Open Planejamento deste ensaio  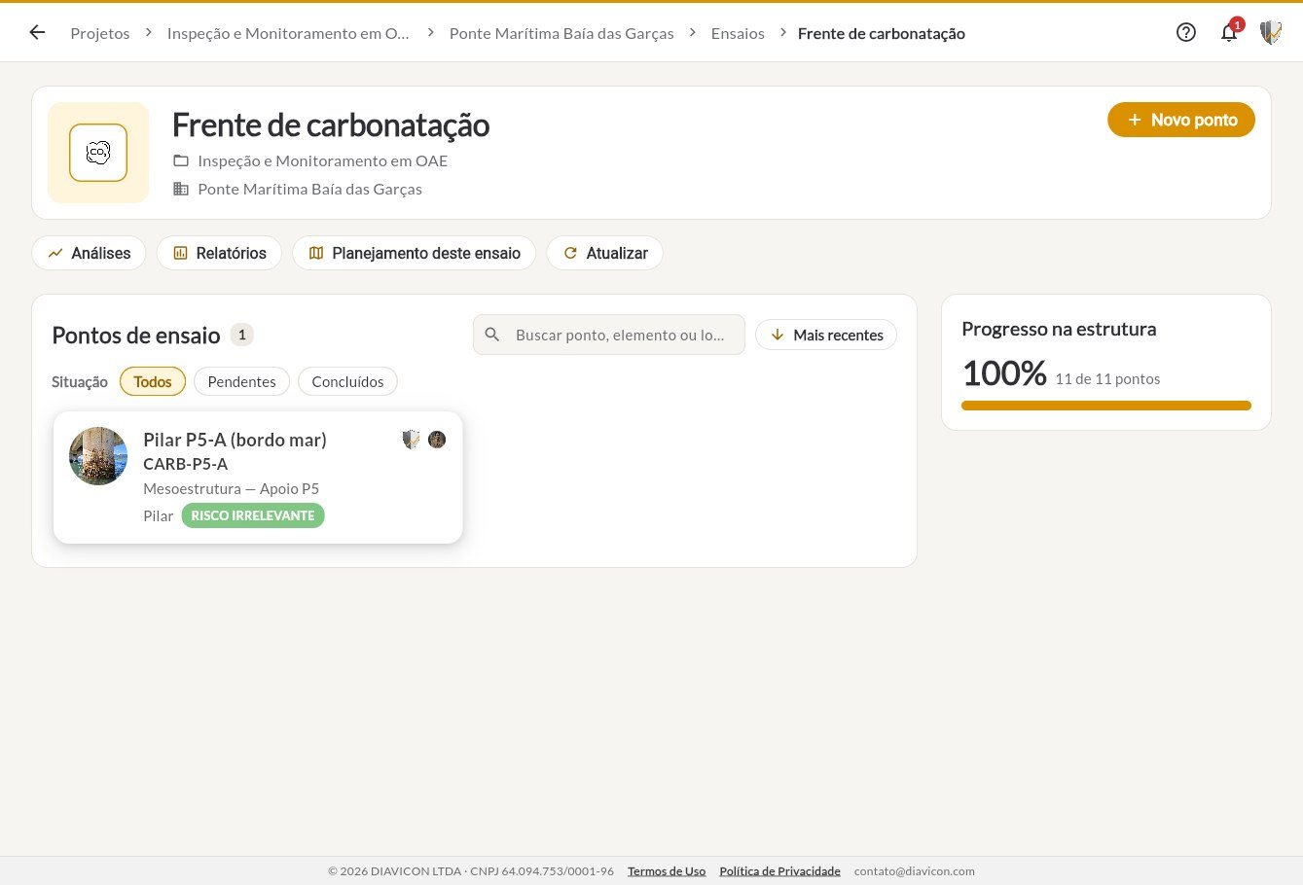pos(415,253)
